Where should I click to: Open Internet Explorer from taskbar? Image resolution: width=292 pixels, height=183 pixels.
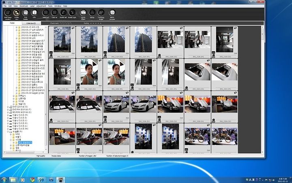tap(41, 180)
